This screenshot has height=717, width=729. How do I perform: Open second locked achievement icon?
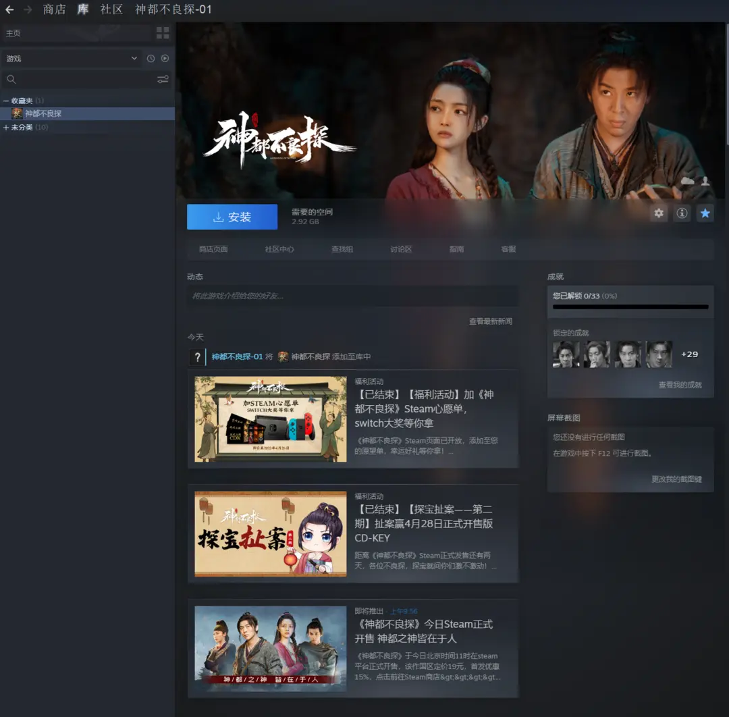tap(597, 354)
